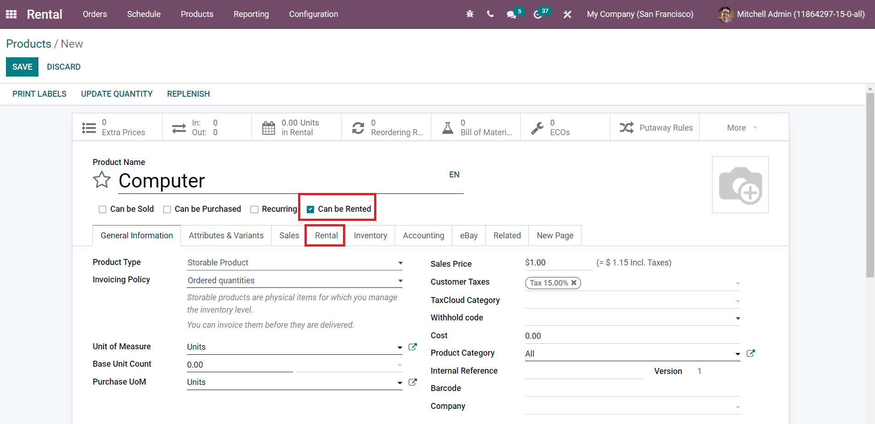This screenshot has width=875, height=424.
Task: Open Product Category external link icon
Action: (x=750, y=353)
